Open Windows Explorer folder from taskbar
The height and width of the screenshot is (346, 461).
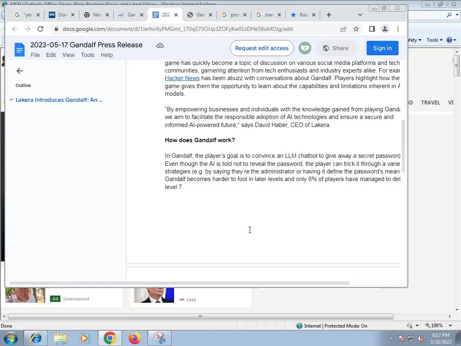coord(60,338)
